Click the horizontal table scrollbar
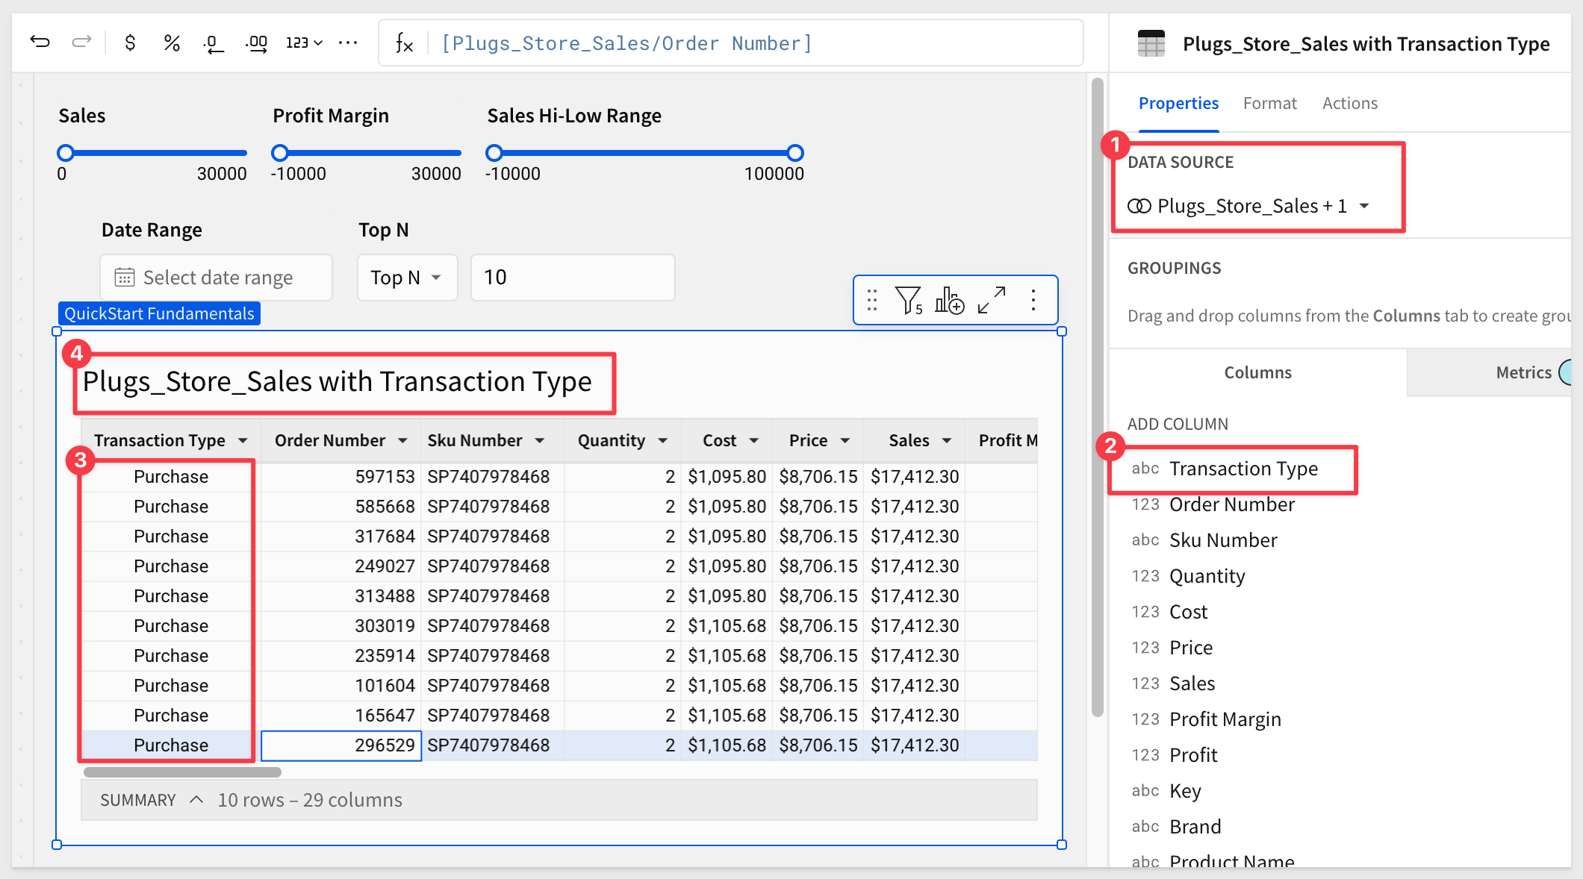The width and height of the screenshot is (1583, 879). click(182, 772)
